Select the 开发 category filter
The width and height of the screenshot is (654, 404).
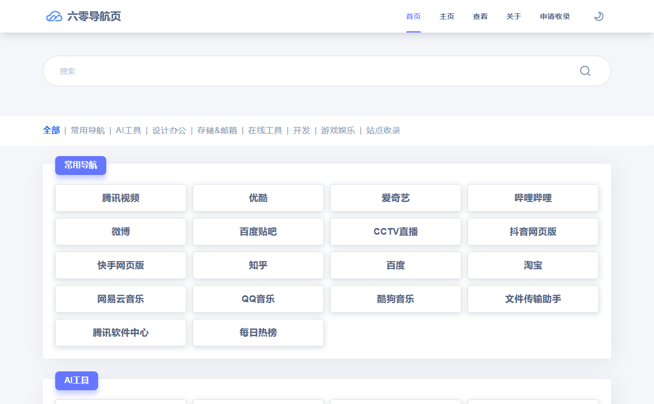[x=301, y=130]
